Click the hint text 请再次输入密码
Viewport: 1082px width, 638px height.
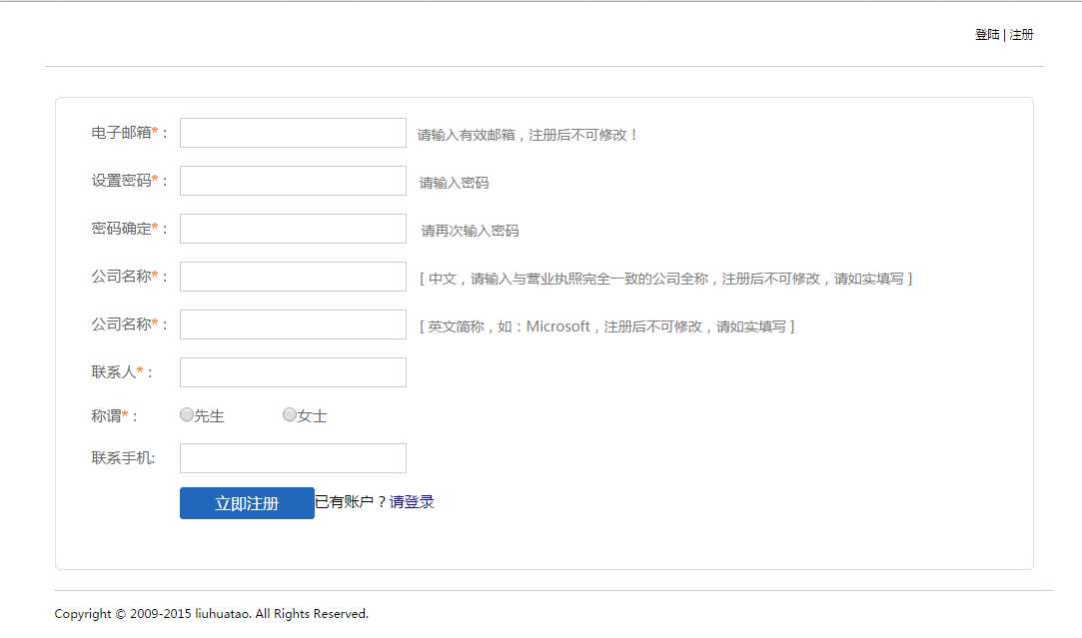coord(470,231)
